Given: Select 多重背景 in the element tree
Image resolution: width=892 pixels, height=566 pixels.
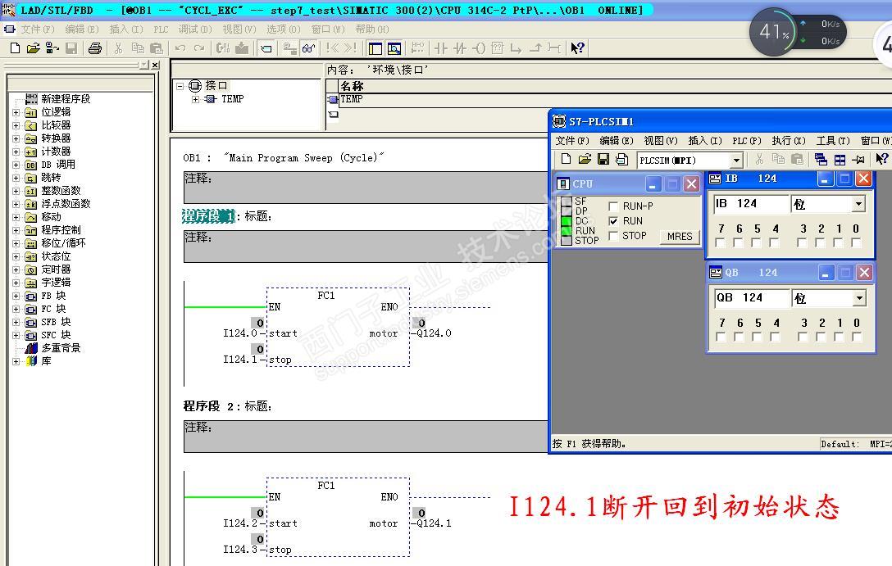Looking at the screenshot, I should click(61, 348).
